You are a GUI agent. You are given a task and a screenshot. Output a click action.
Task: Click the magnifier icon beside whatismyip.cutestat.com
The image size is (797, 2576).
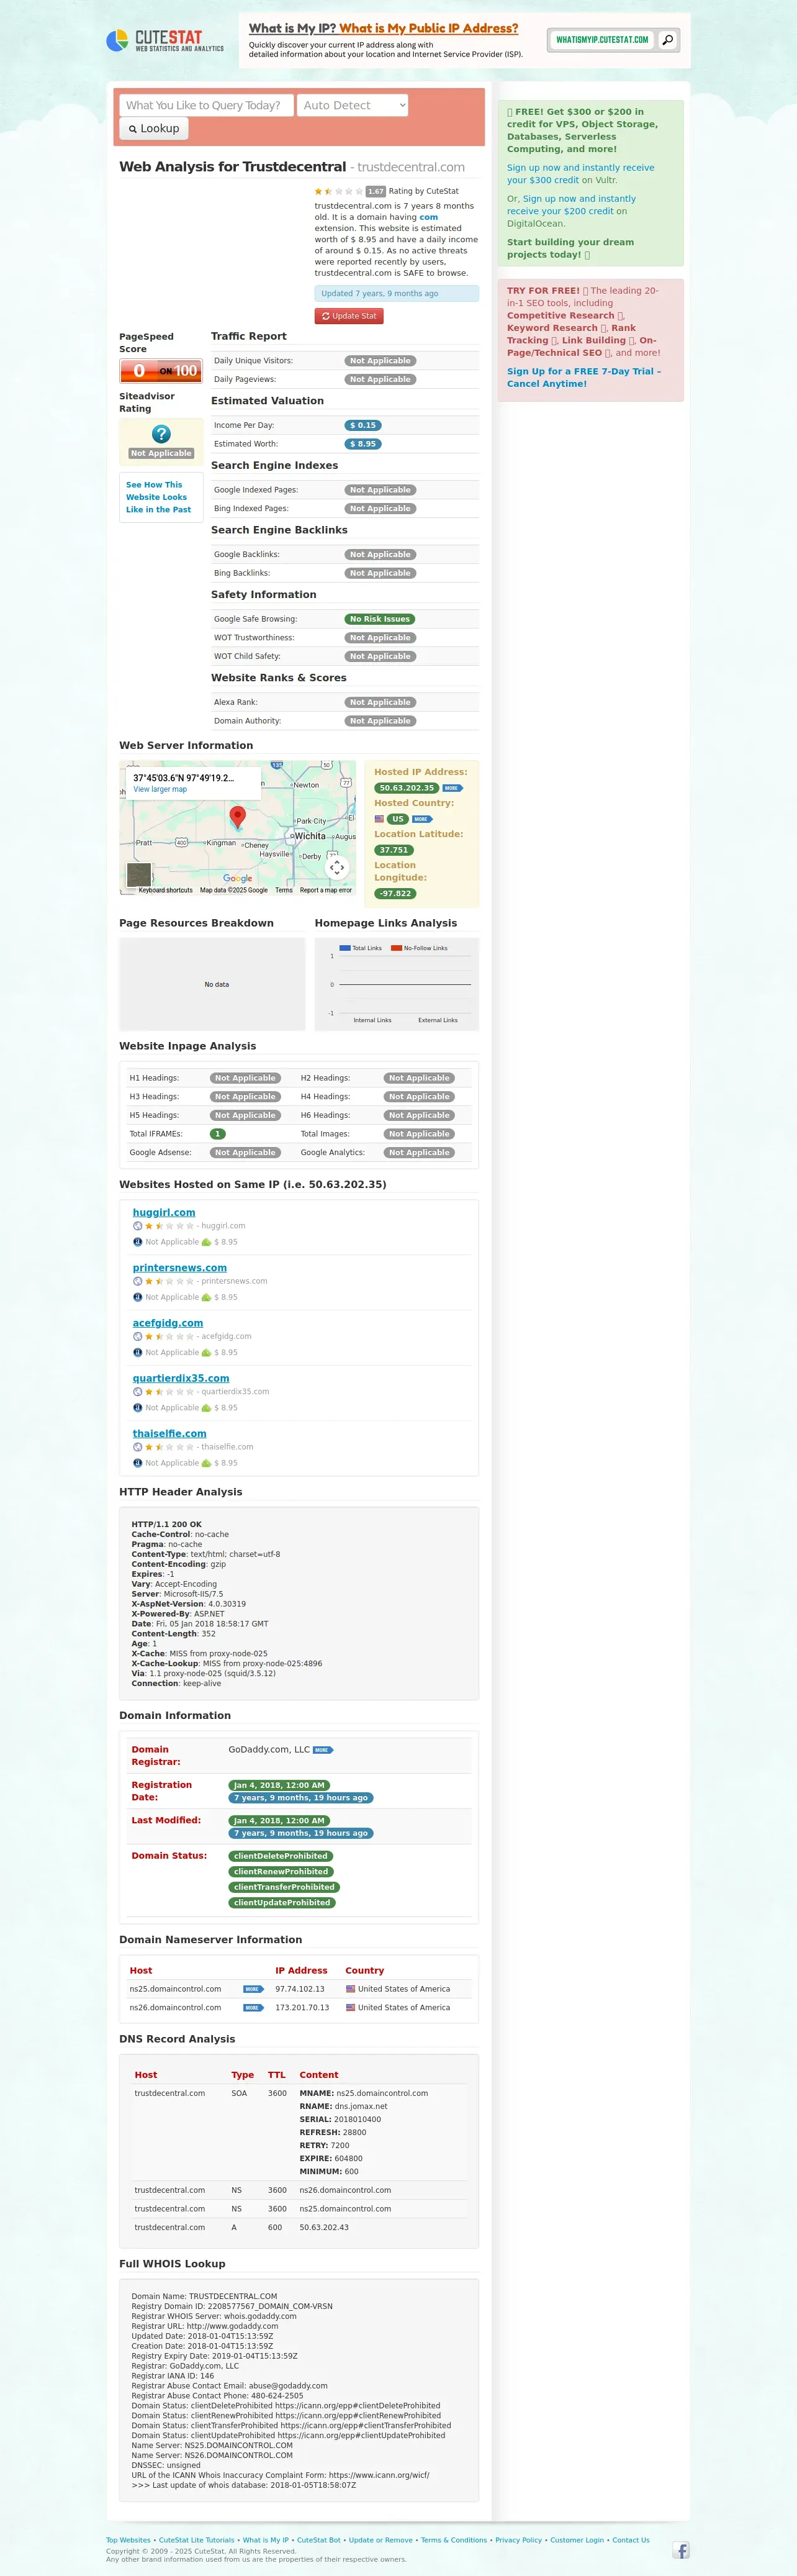pyautogui.click(x=668, y=40)
